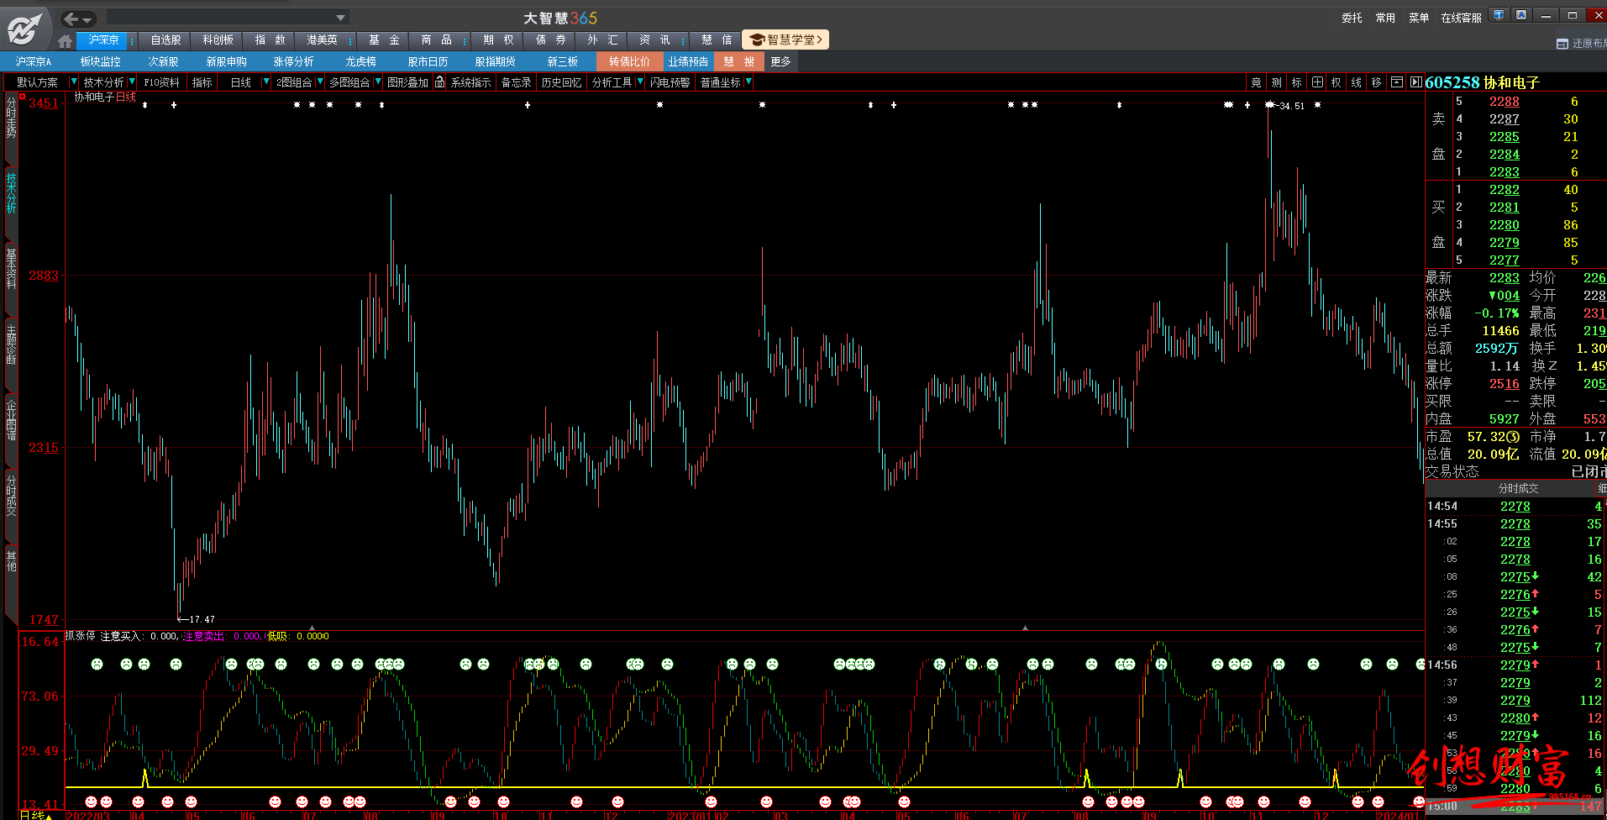
Task: Open 龙虎榜 sub-menu item
Action: tap(360, 61)
